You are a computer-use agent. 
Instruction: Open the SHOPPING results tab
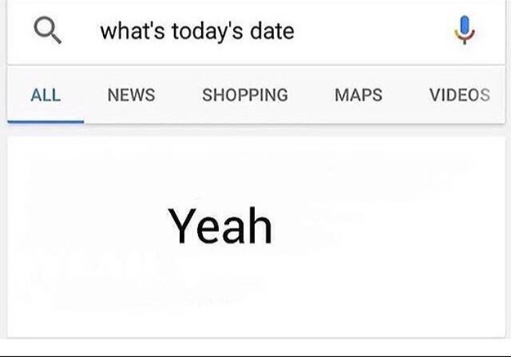pyautogui.click(x=244, y=95)
